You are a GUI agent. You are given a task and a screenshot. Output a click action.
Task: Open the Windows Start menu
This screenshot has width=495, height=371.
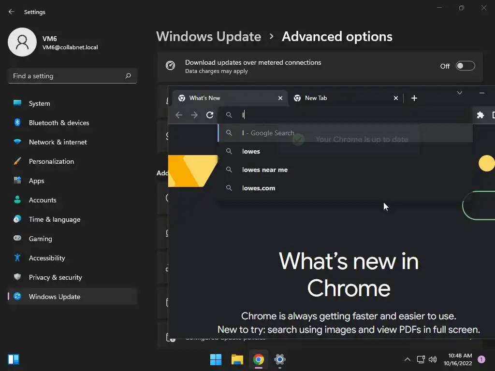216,359
